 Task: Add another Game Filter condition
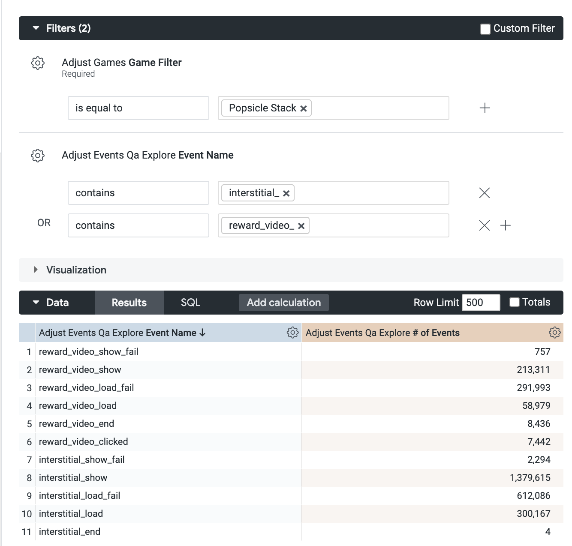click(x=485, y=108)
